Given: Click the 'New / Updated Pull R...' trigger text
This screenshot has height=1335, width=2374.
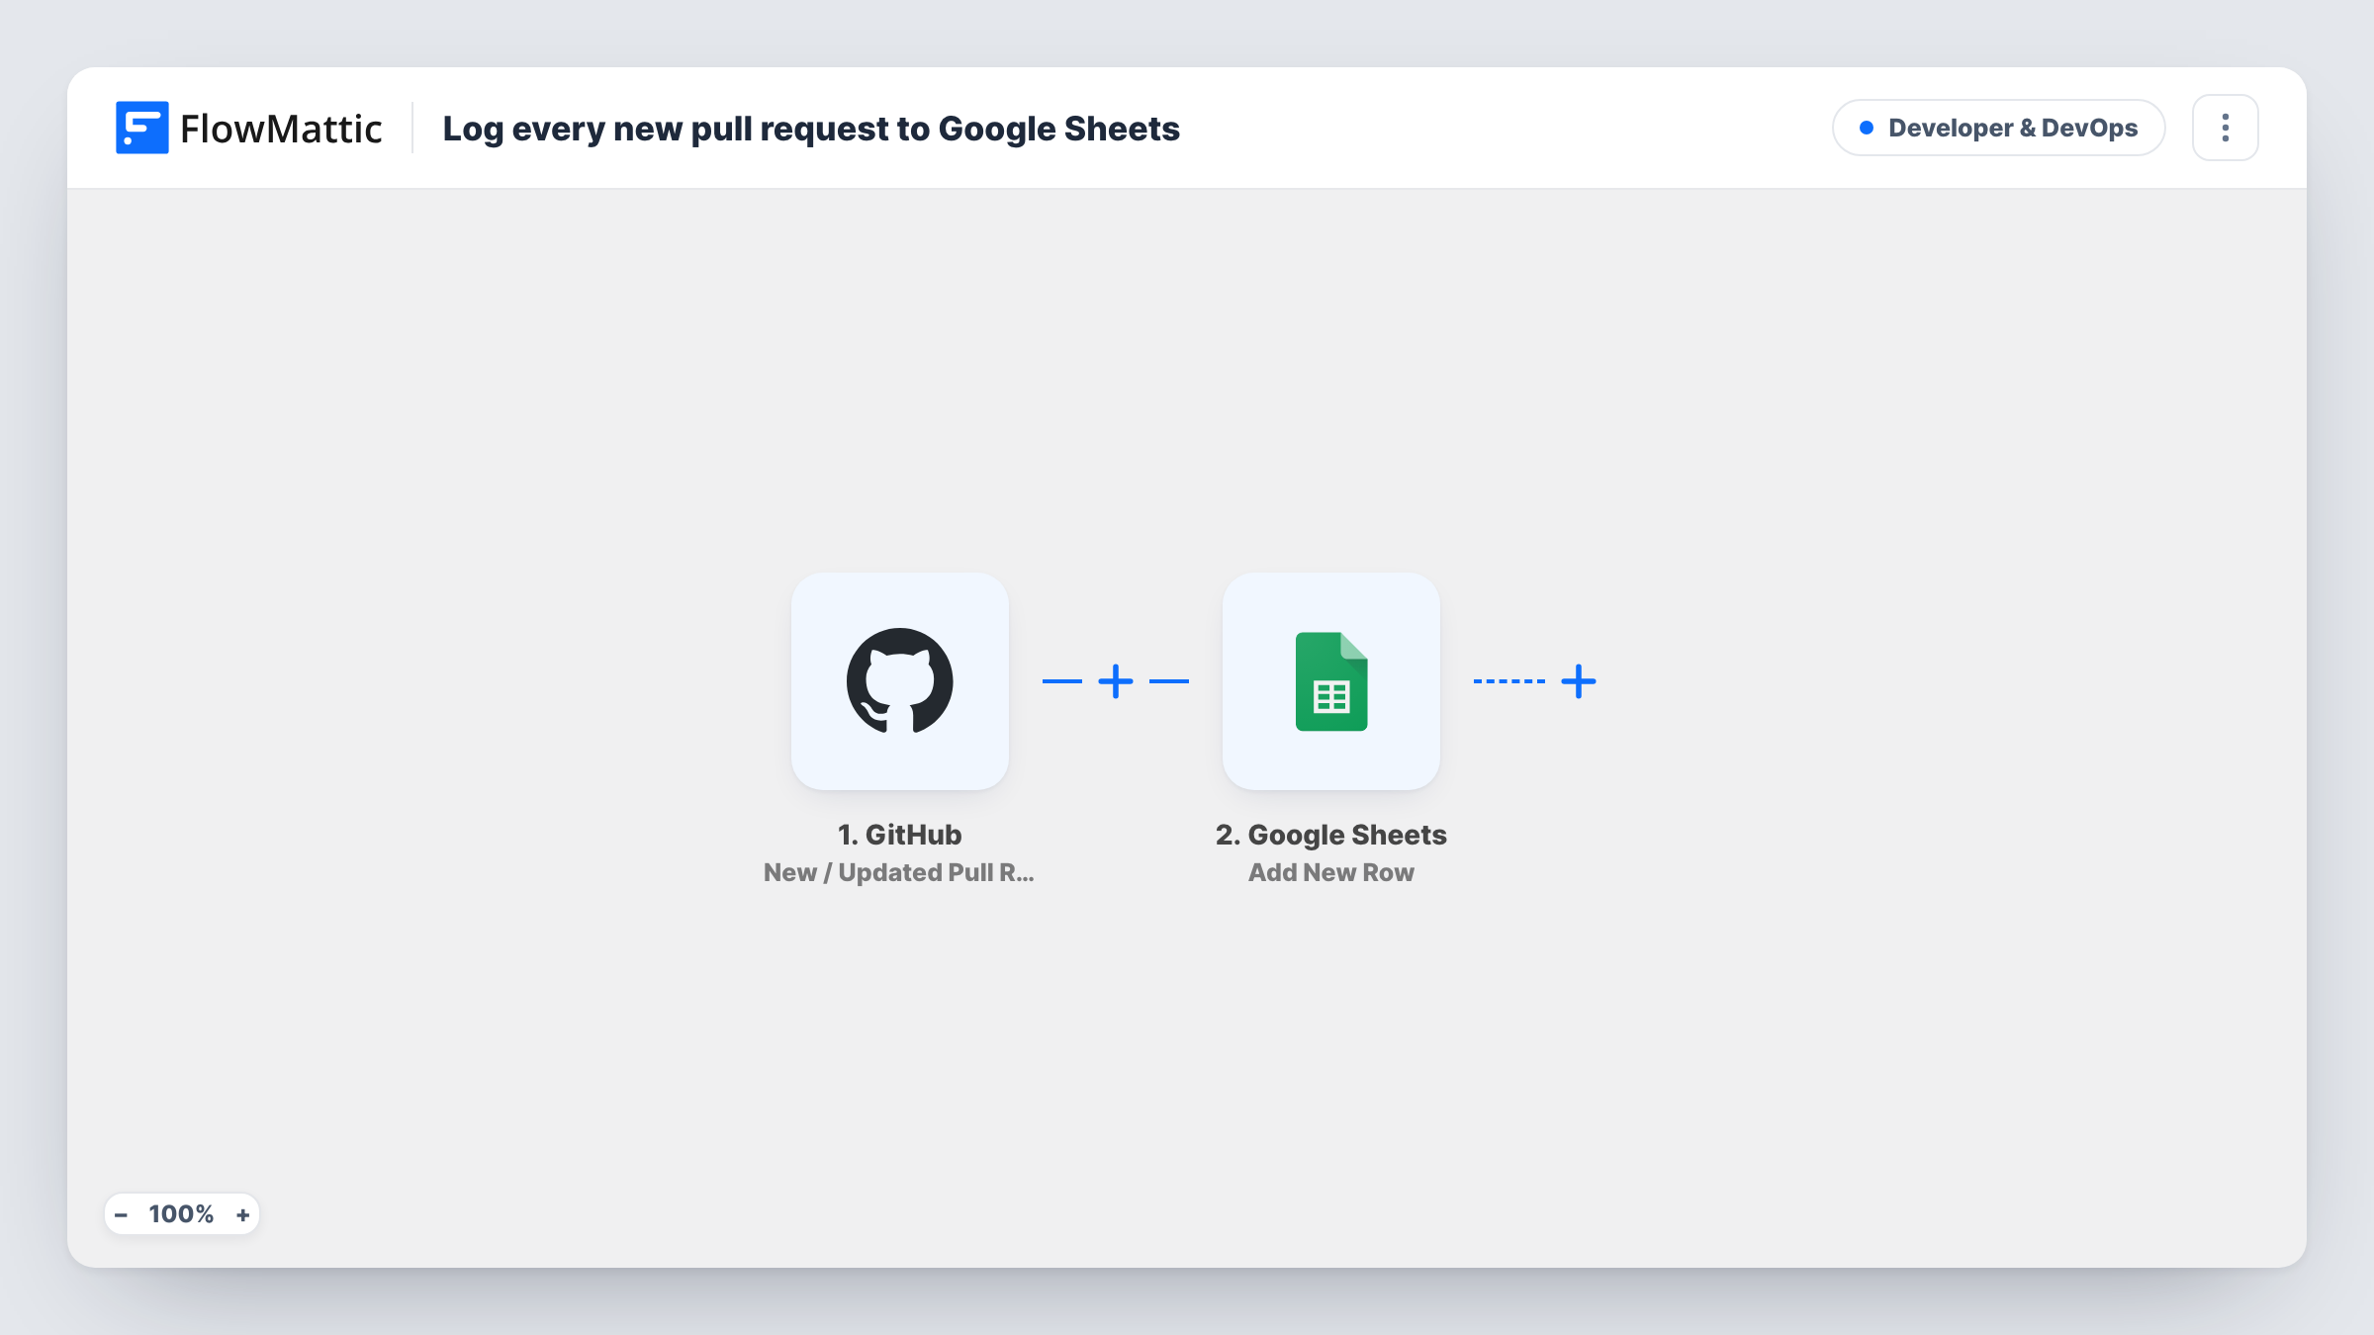Looking at the screenshot, I should 899,872.
